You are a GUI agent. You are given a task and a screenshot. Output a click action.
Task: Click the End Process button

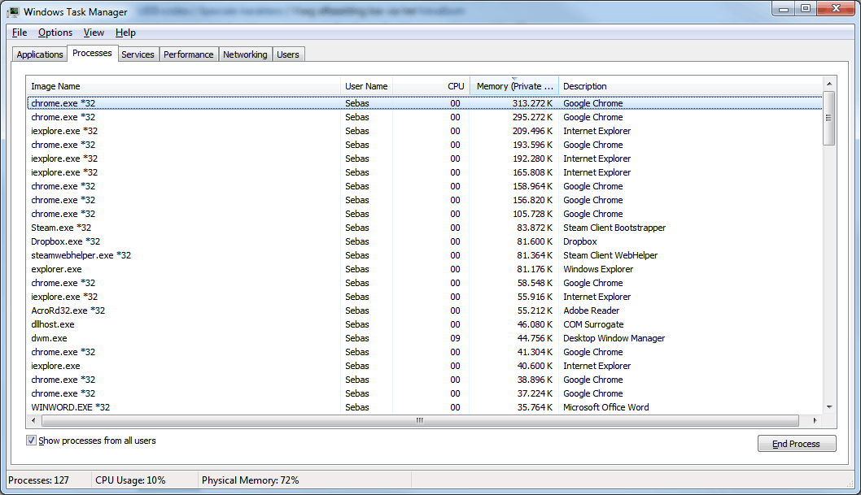(797, 444)
